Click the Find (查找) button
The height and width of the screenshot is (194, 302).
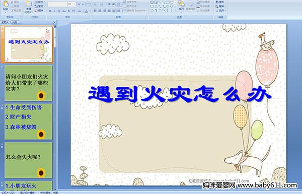tap(220, 2)
